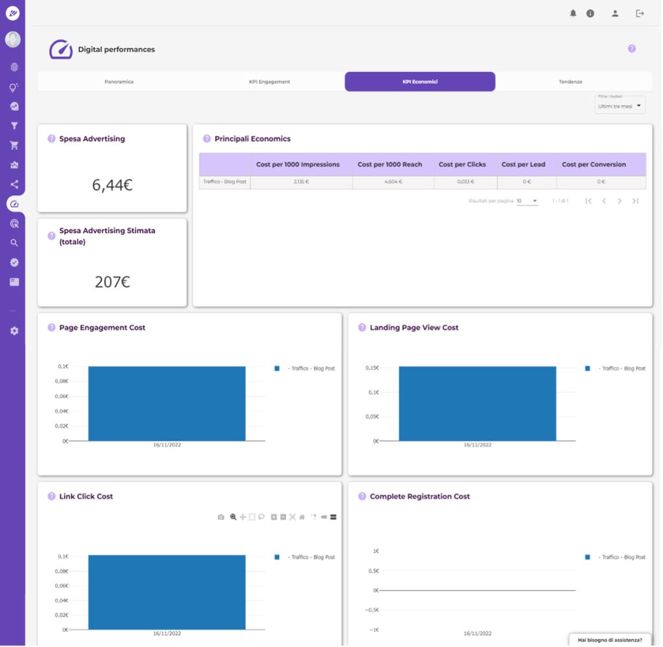This screenshot has width=663, height=647.
Task: Open the user account icon
Action: 615,14
